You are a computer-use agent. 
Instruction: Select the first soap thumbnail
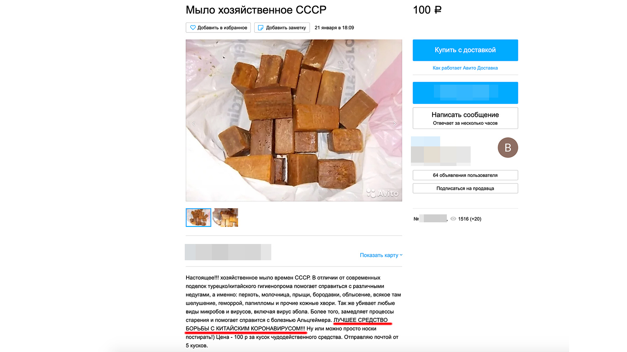coord(199,217)
